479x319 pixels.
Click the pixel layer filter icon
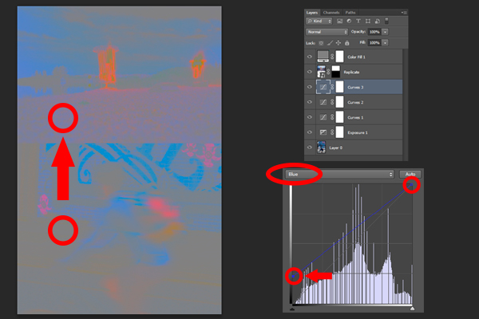(x=340, y=21)
